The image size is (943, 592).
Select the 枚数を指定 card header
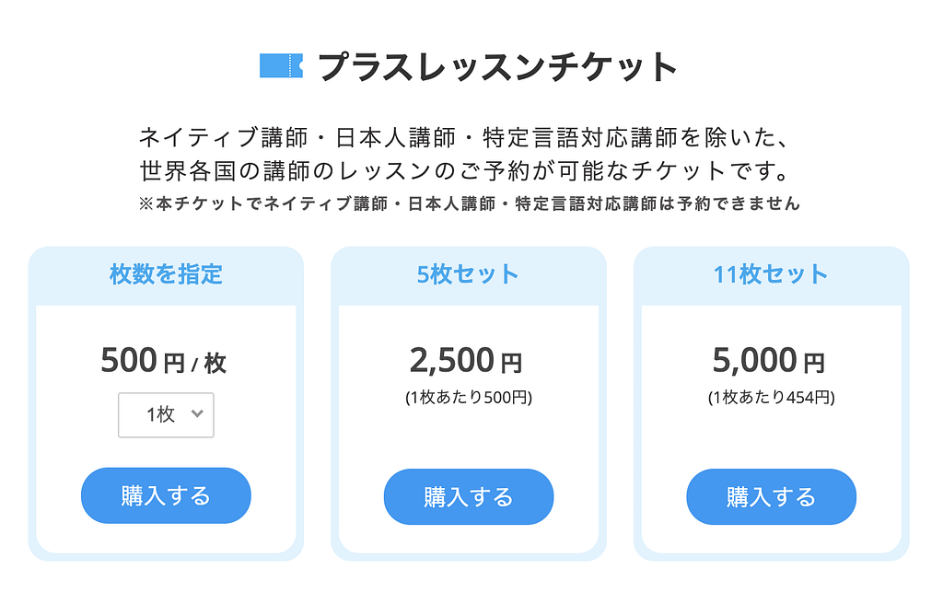point(166,274)
